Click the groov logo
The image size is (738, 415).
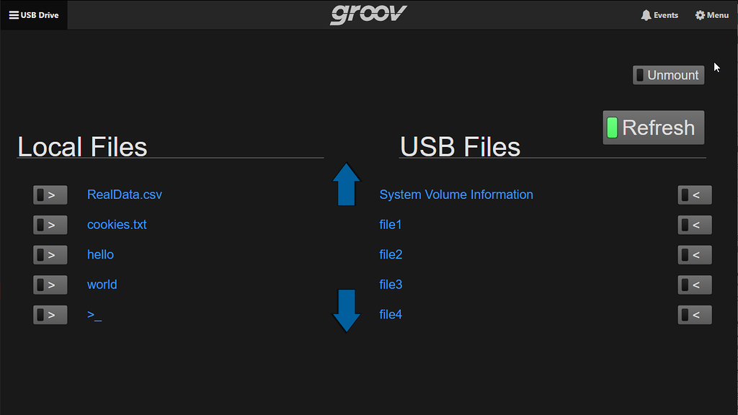click(368, 14)
